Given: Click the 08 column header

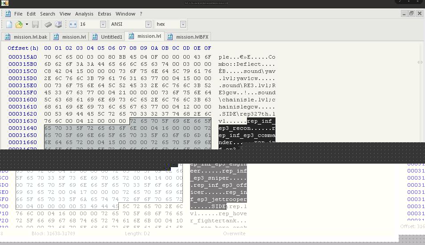Looking at the screenshot, I should click(x=133, y=48).
